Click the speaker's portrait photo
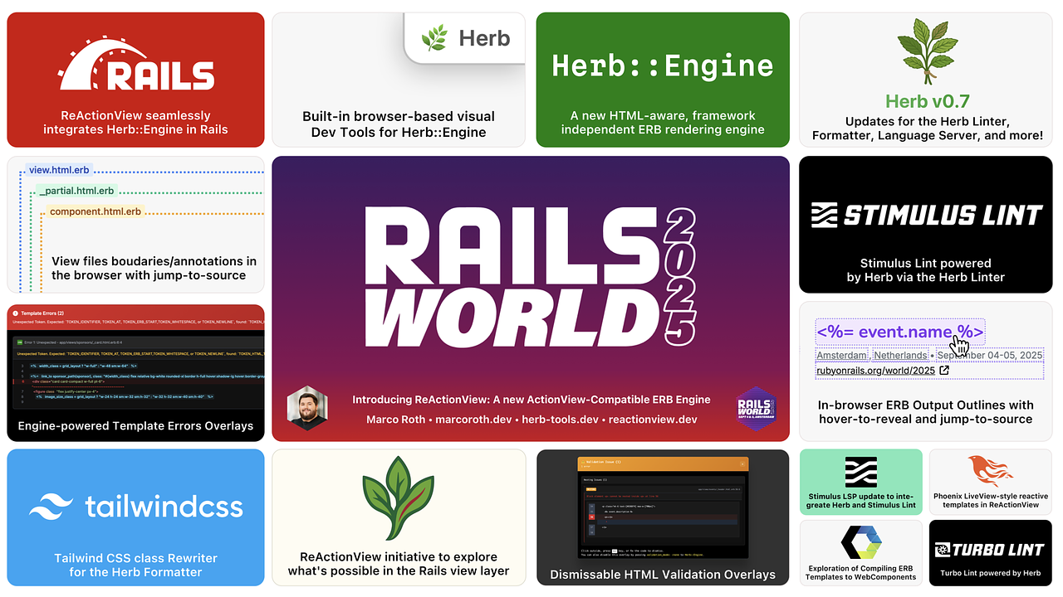Image resolution: width=1063 pixels, height=597 pixels. coord(307,407)
